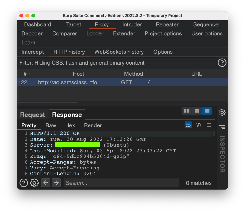The width and height of the screenshot is (245, 212).
Task: Toggle line wrap in message editor
Action: [x=188, y=125]
